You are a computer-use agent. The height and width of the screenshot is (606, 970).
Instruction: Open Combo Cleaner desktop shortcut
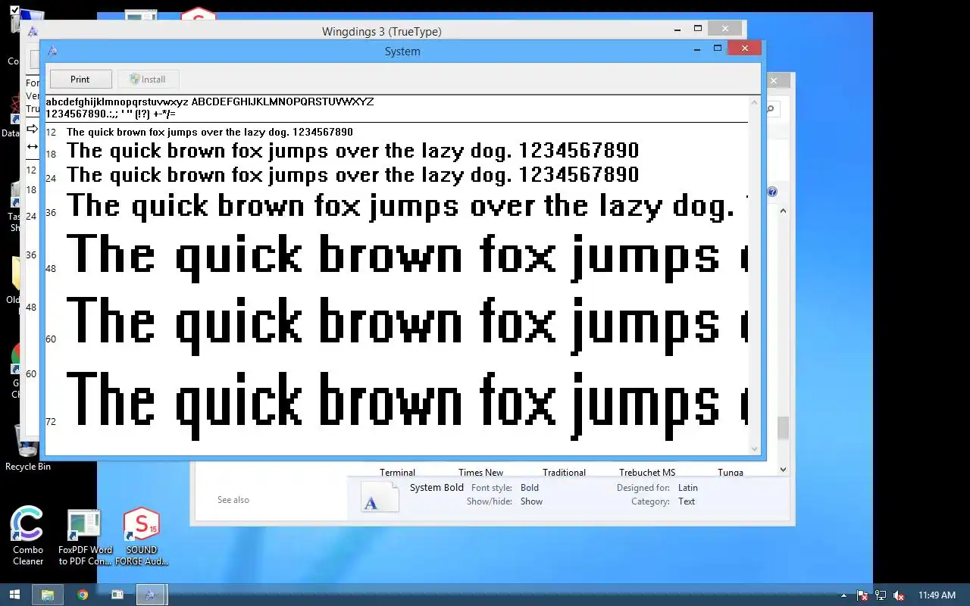(28, 536)
